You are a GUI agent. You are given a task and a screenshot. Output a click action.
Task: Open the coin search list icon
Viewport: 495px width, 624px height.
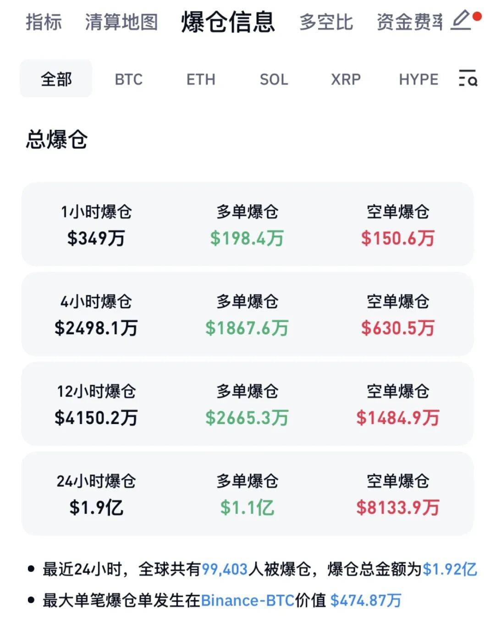click(x=468, y=78)
